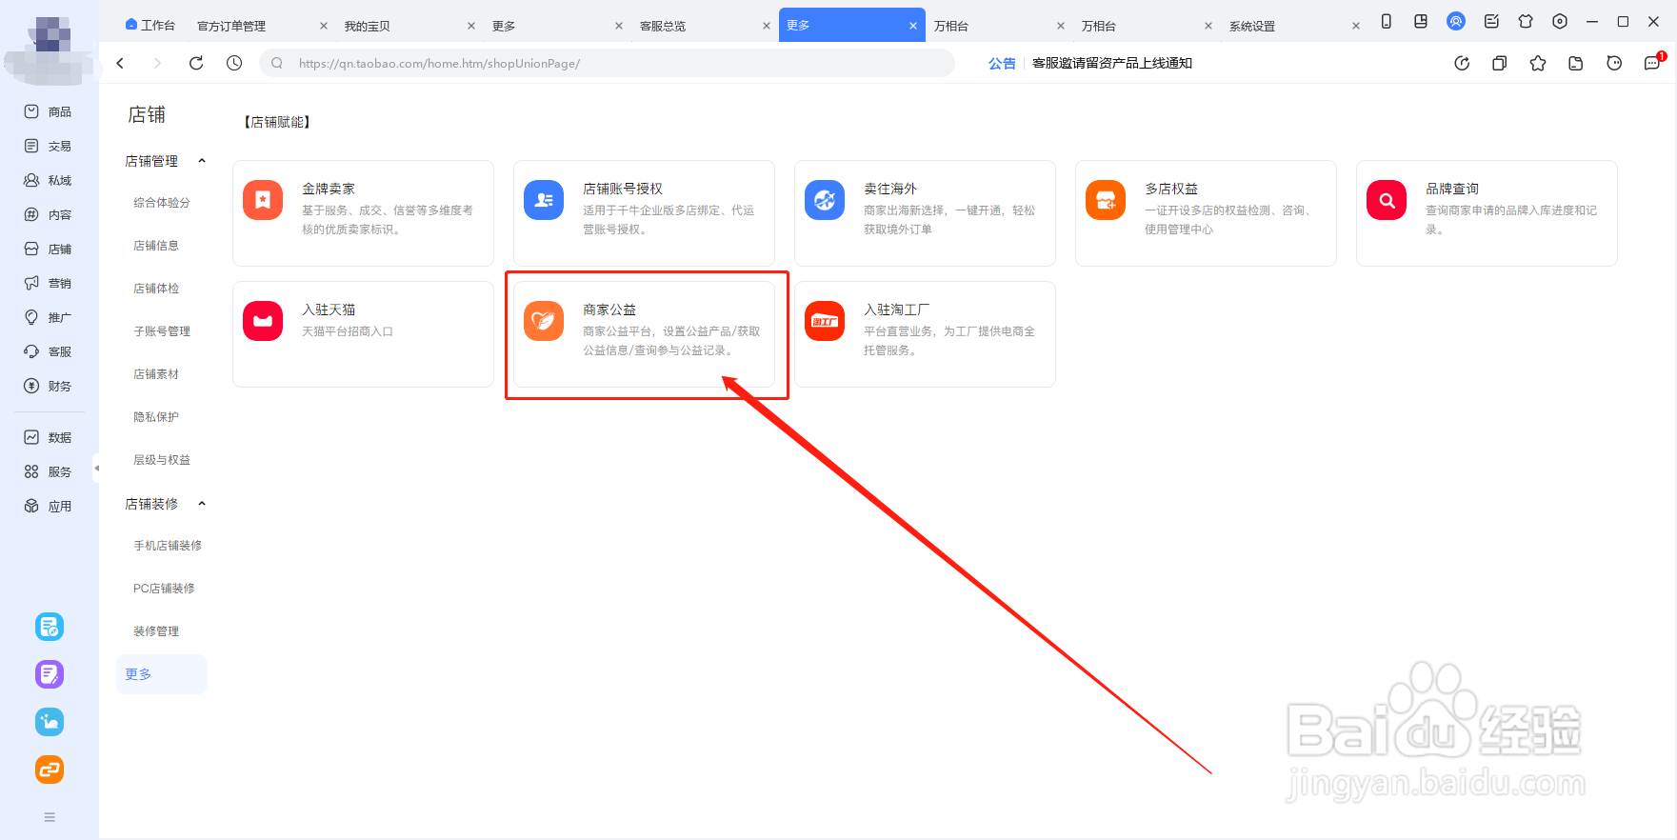Click the 品牌查询 search icon
The width and height of the screenshot is (1677, 840).
1387,200
